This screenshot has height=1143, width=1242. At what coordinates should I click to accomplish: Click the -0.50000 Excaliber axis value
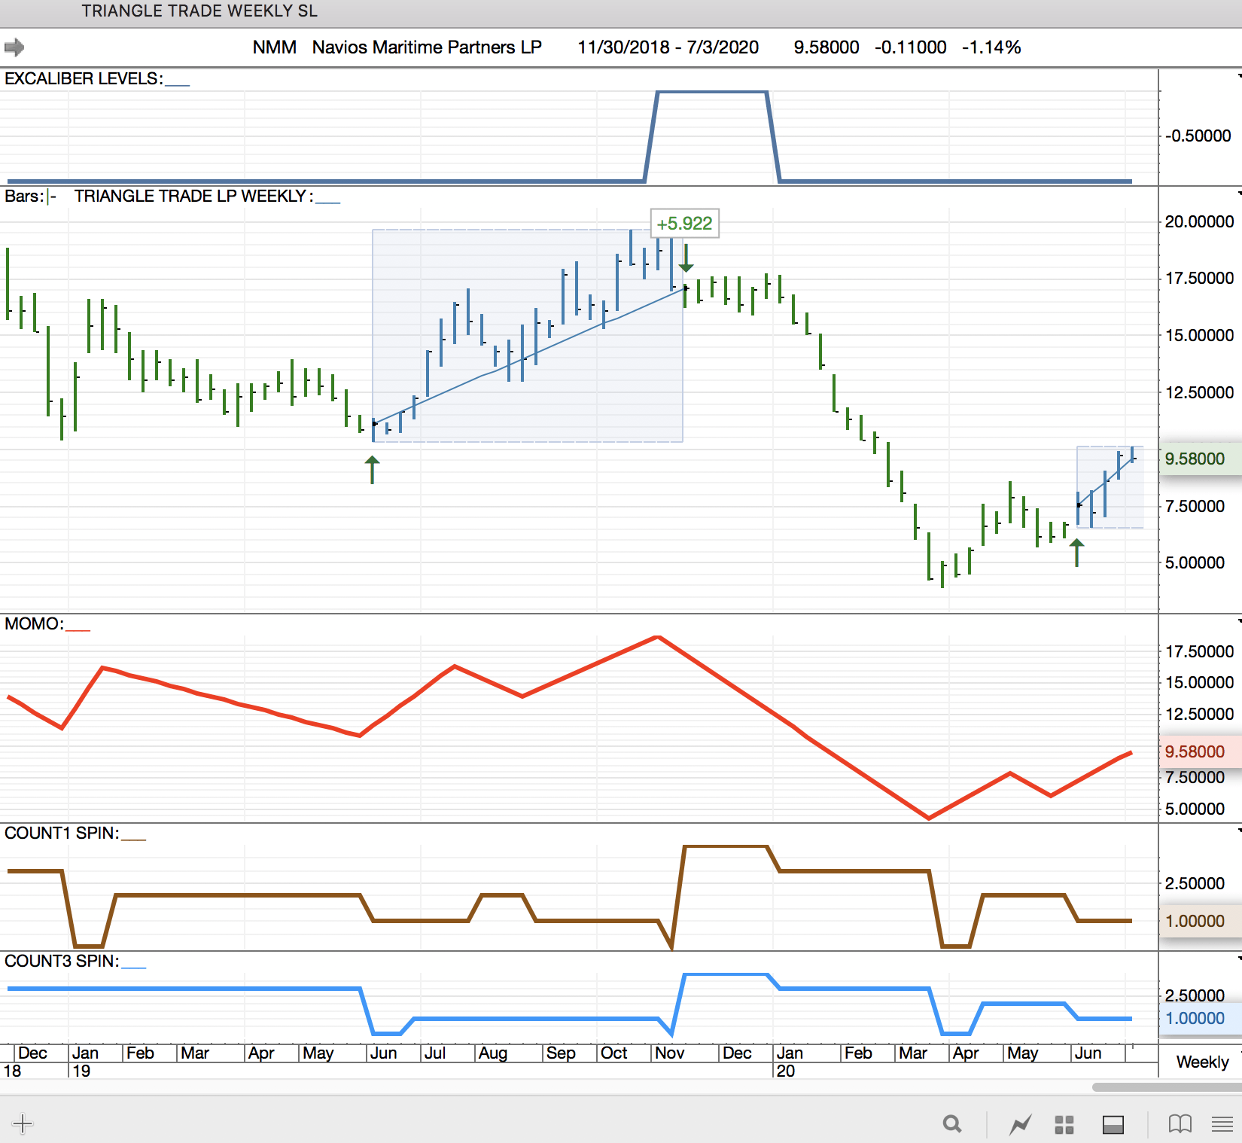(x=1198, y=136)
